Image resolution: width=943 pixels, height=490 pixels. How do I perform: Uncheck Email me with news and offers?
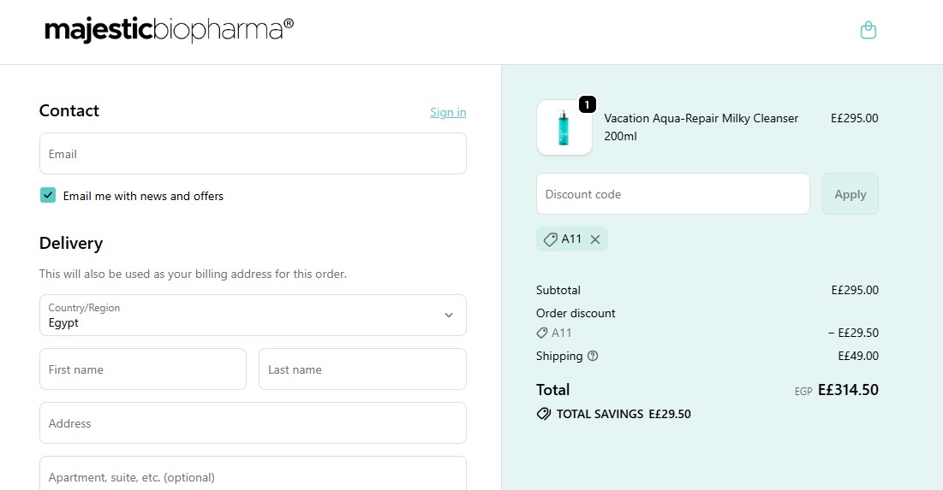48,195
